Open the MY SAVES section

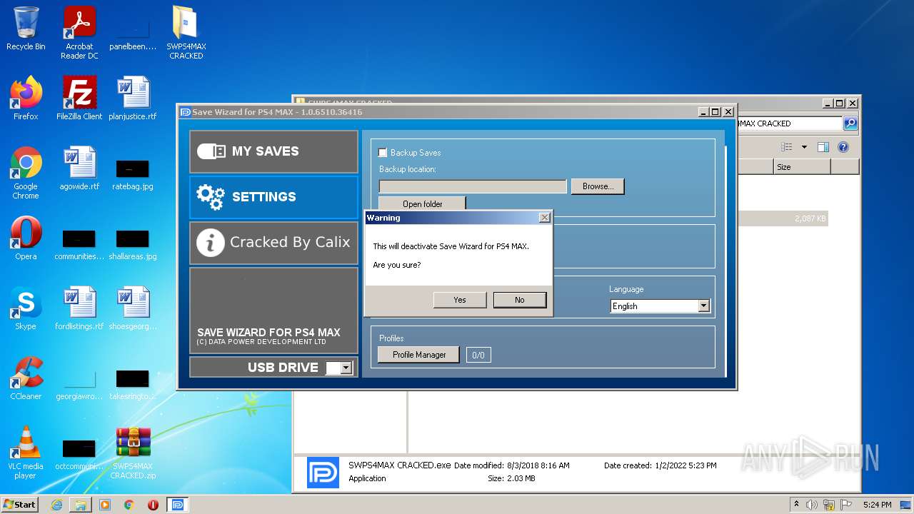point(273,151)
